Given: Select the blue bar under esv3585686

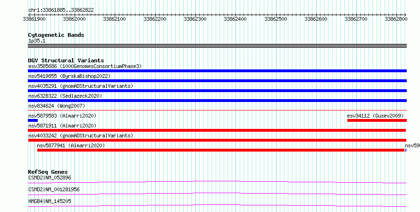Looking at the screenshot, I should (x=217, y=71).
